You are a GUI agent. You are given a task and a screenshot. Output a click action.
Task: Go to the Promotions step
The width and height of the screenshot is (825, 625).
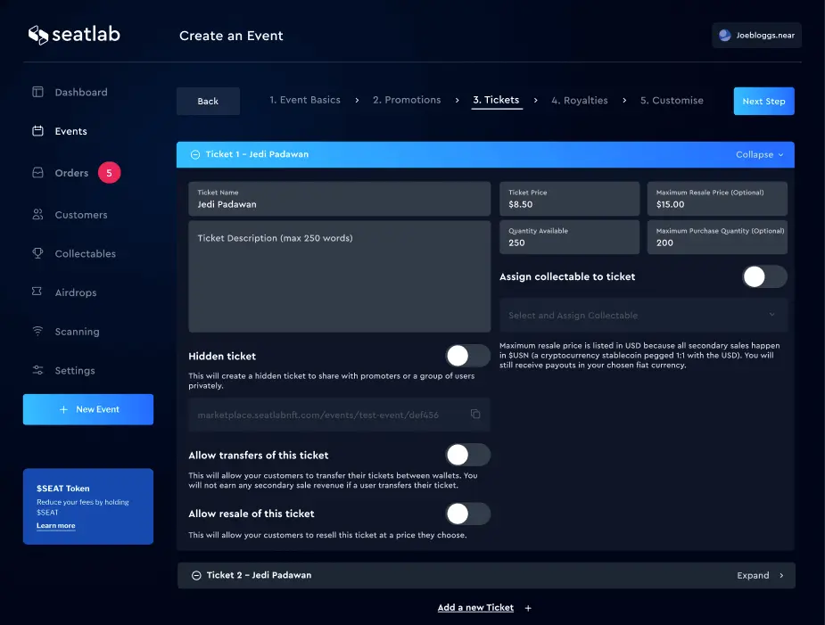click(407, 100)
